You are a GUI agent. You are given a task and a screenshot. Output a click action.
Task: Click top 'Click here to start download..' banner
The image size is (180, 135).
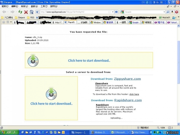click(x=89, y=60)
